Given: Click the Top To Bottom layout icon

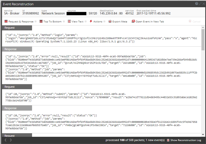Looking at the screenshot, I should click(41, 22).
